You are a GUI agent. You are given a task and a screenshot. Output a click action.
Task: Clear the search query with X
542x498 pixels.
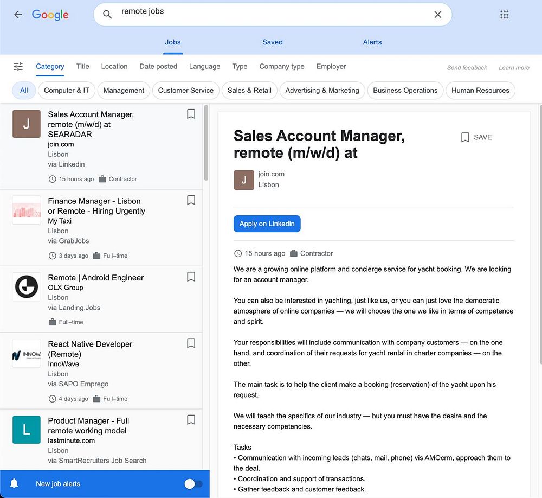[x=437, y=15]
